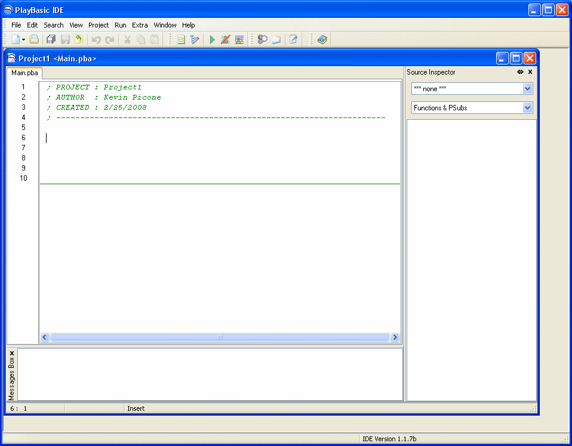Image resolution: width=572 pixels, height=446 pixels.
Task: Close the Project1 <Main.pba> child window
Action: 530,58
